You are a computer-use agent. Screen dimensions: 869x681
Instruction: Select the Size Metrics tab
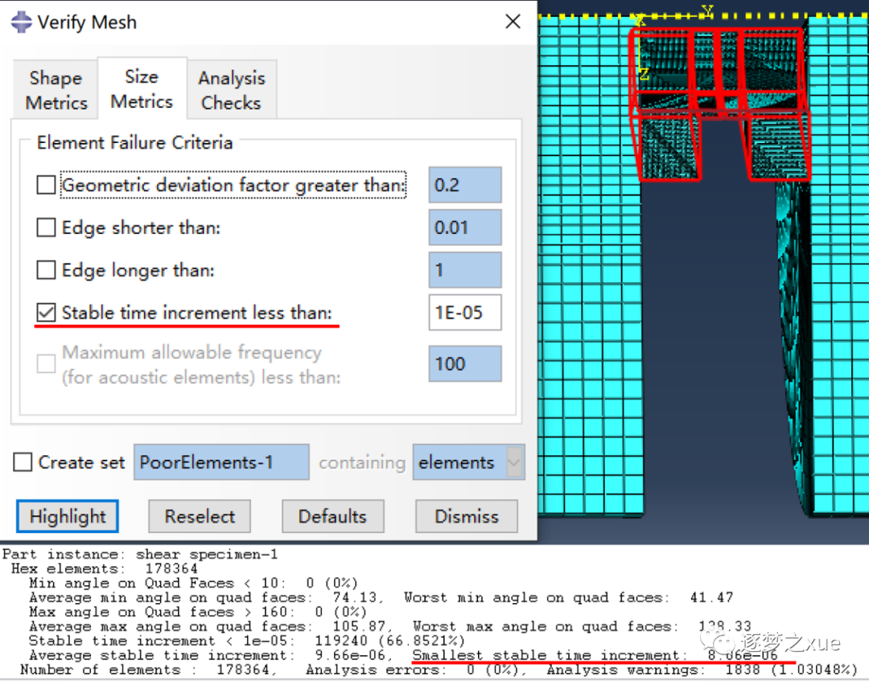click(x=142, y=88)
